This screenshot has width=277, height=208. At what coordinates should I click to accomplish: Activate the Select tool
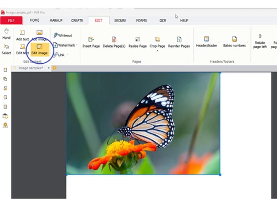(6, 49)
